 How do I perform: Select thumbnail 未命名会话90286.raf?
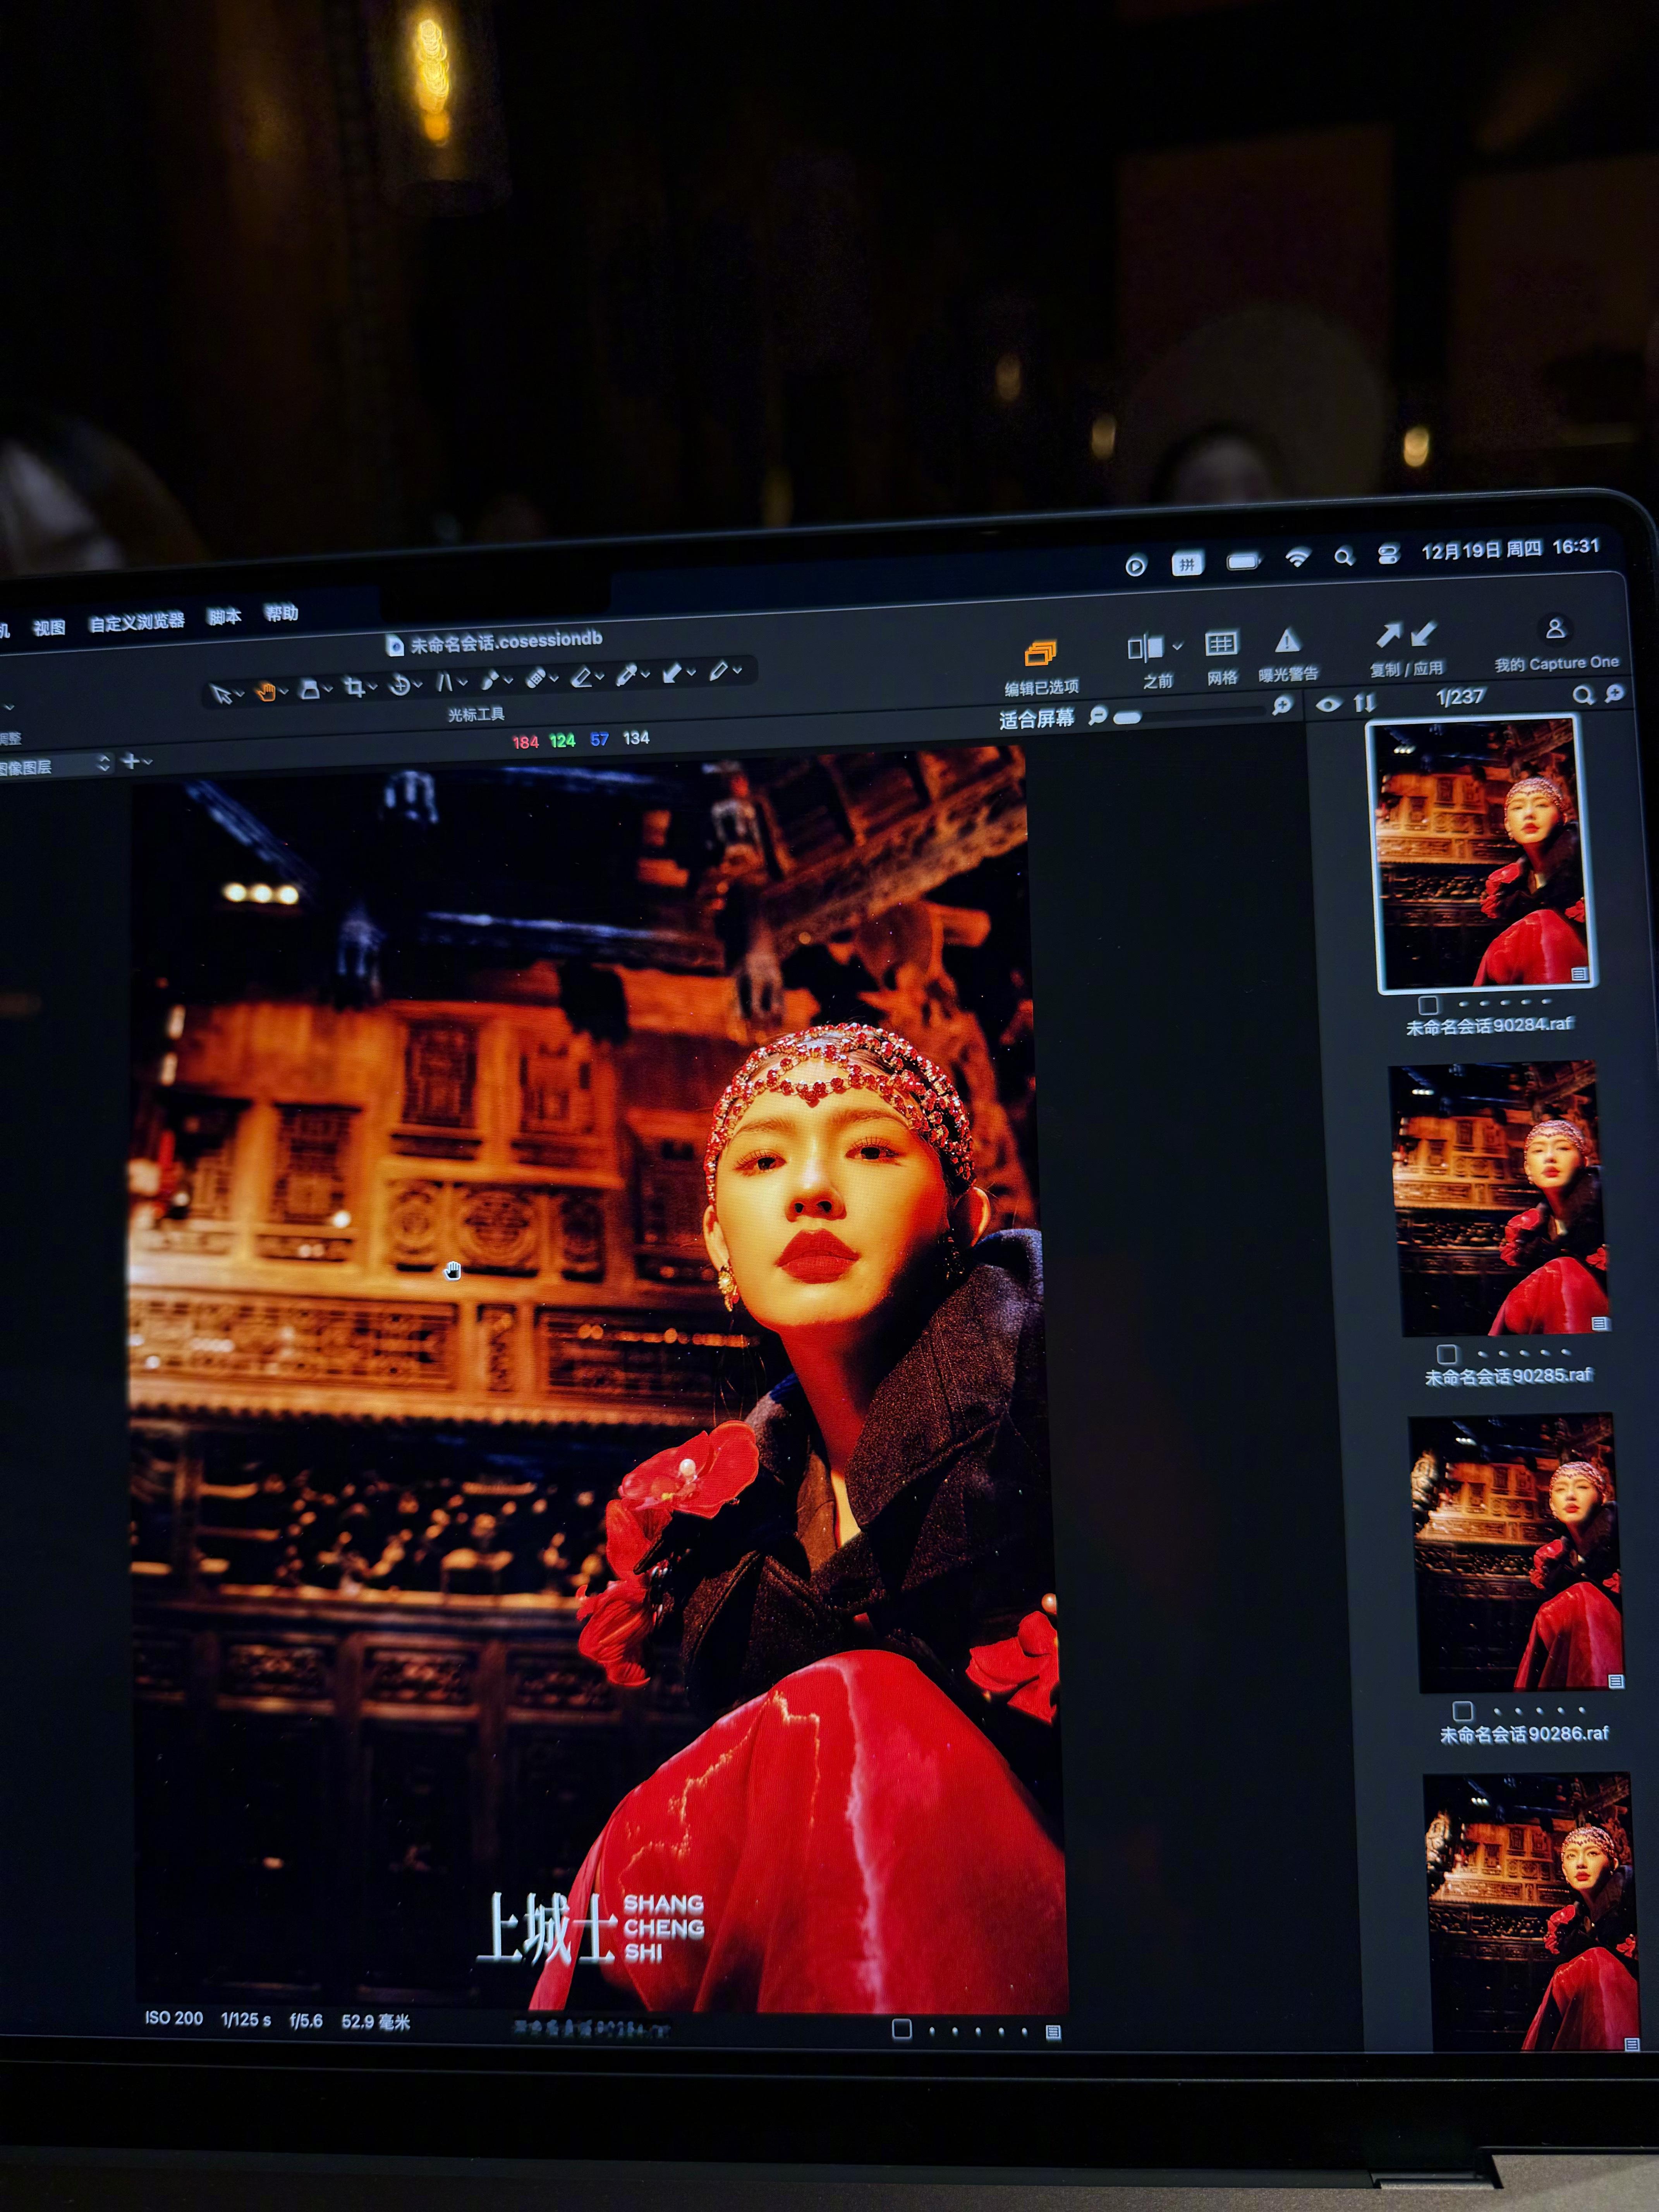coord(1516,1553)
